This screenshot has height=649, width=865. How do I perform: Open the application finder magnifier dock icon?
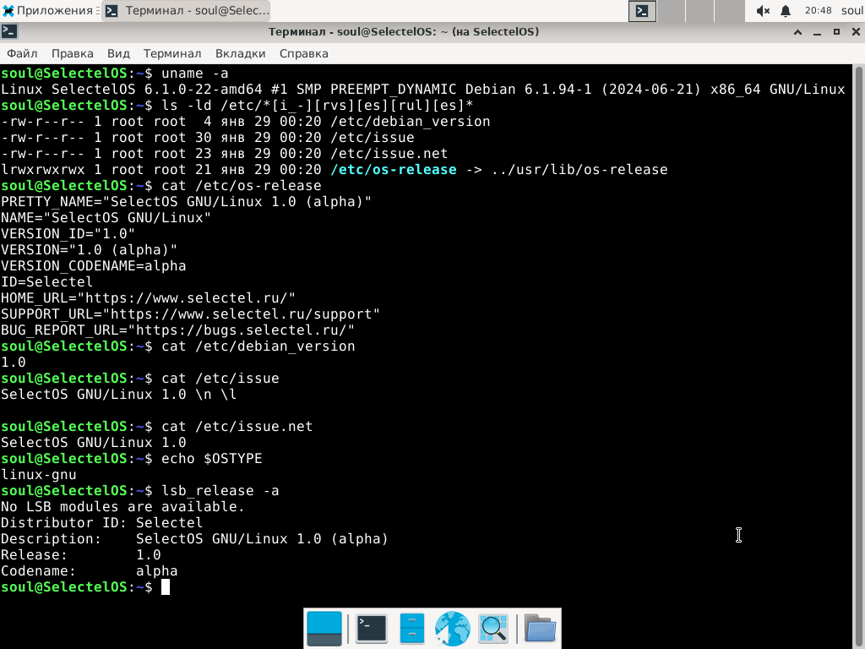click(493, 629)
